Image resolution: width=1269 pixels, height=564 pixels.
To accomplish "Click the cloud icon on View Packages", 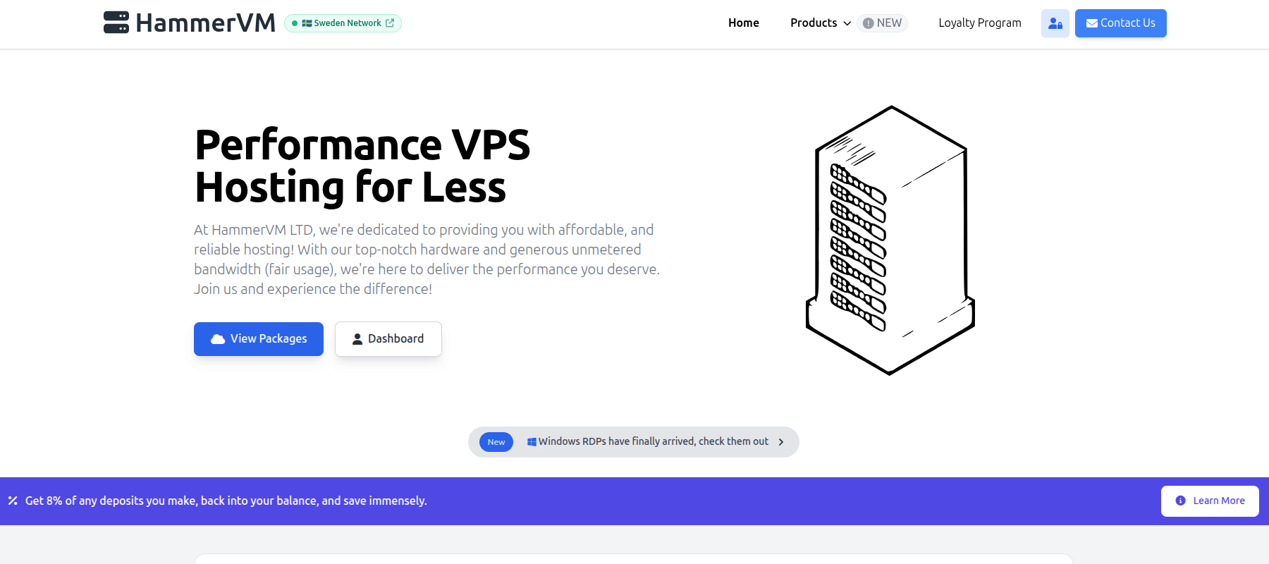I will [x=218, y=339].
